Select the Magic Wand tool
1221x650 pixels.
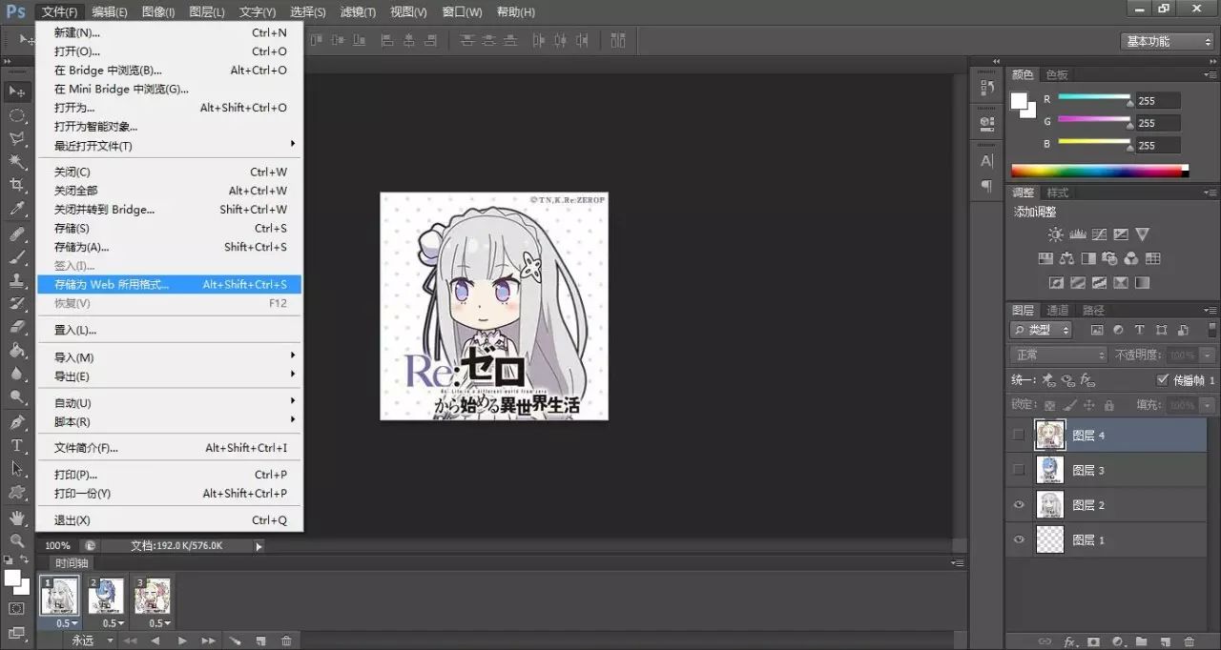pyautogui.click(x=17, y=161)
